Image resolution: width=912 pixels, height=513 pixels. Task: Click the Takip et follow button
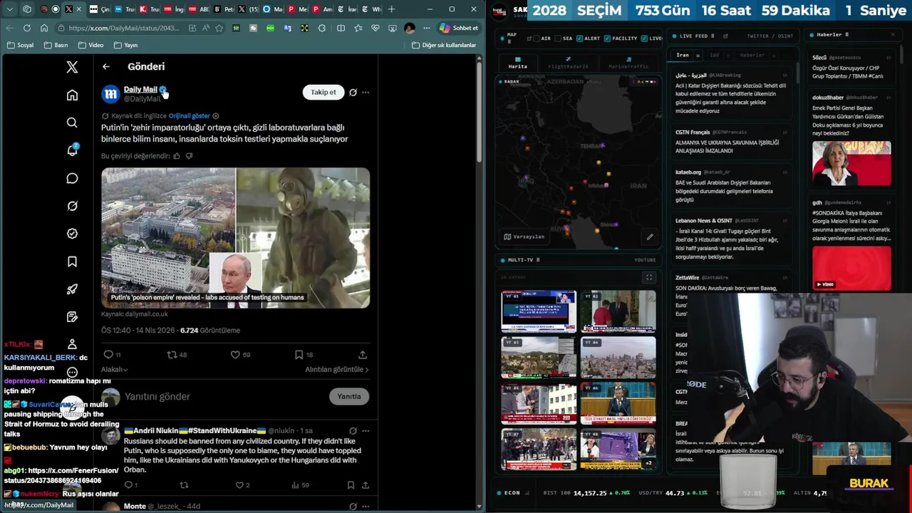(x=323, y=92)
